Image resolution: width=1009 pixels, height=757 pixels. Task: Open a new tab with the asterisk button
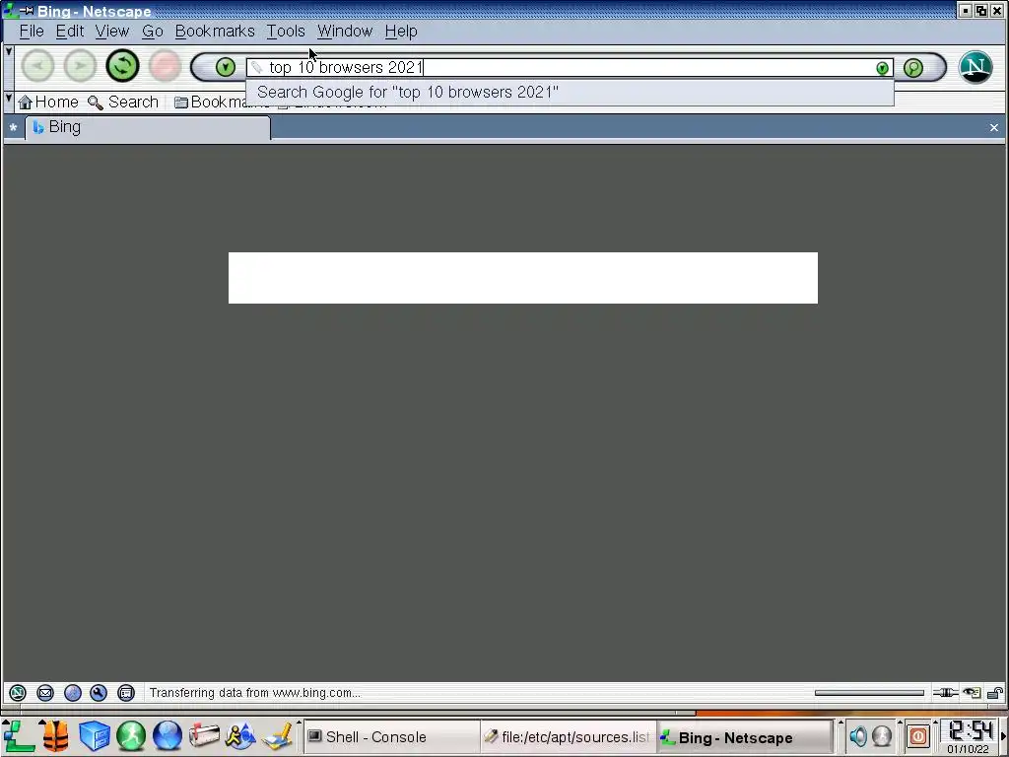pos(13,127)
